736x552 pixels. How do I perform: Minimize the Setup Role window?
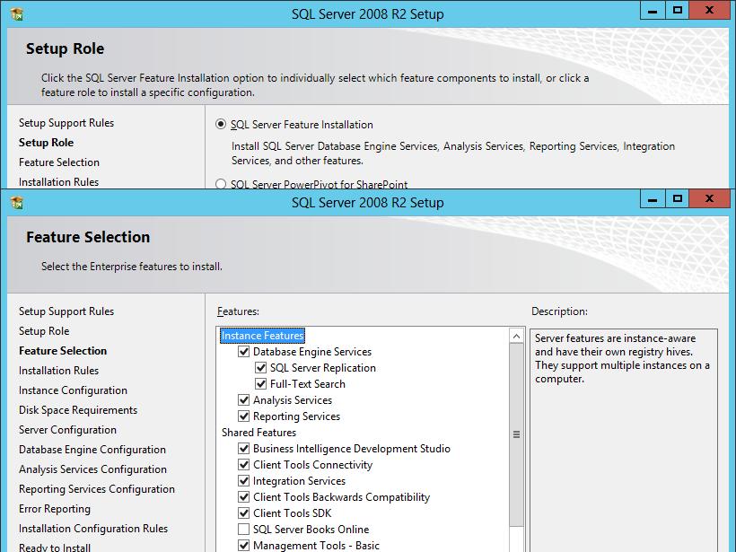coord(653,11)
